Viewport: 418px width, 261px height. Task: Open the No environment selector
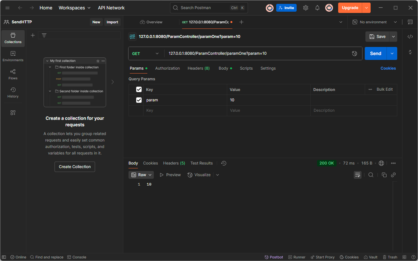(375, 22)
